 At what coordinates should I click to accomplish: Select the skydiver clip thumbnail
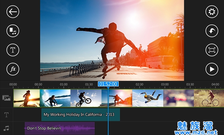[x=148, y=98]
